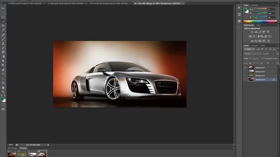280x157 pixels.
Task: Select the layer with the white car thumbnail
Action: point(260,72)
